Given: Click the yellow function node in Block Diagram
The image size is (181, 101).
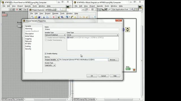Looking at the screenshot, I should click(128, 30).
